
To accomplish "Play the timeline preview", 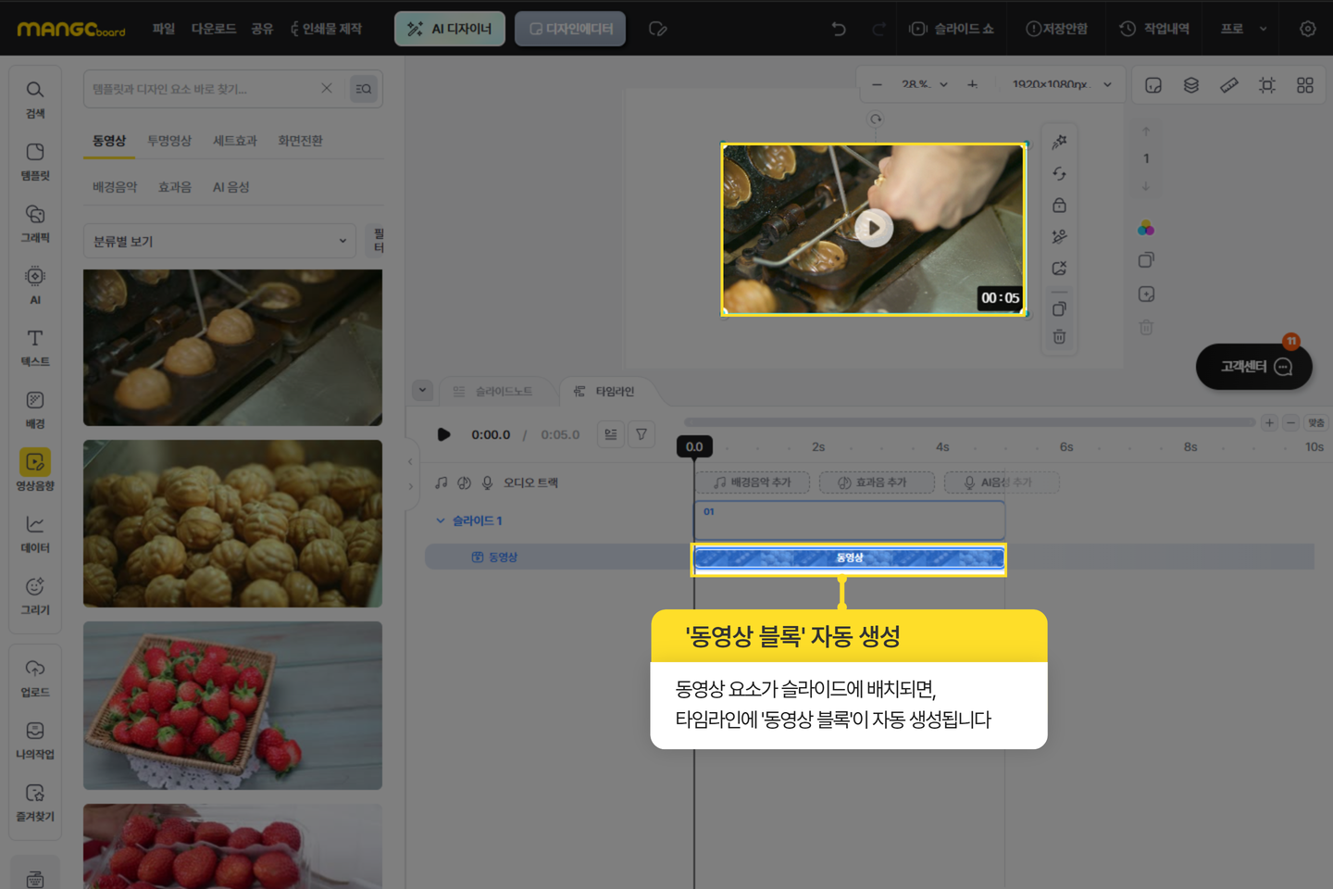I will tap(444, 434).
